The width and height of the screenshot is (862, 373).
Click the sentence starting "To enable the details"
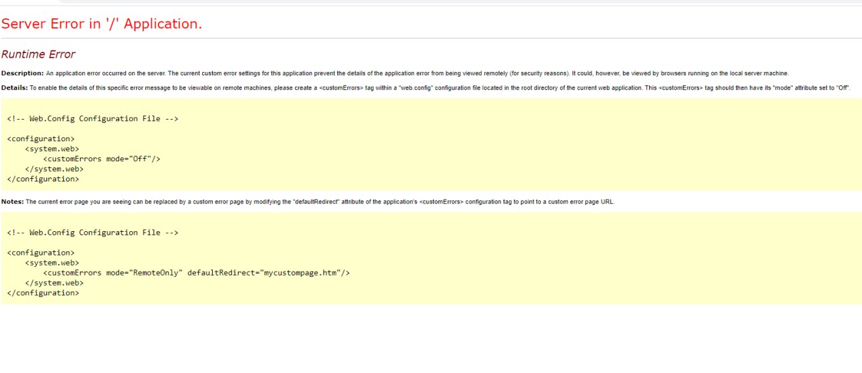pos(440,88)
